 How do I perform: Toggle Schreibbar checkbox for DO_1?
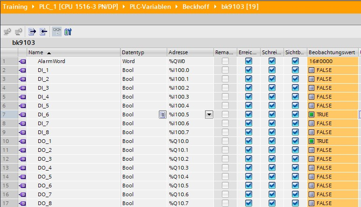click(272, 141)
